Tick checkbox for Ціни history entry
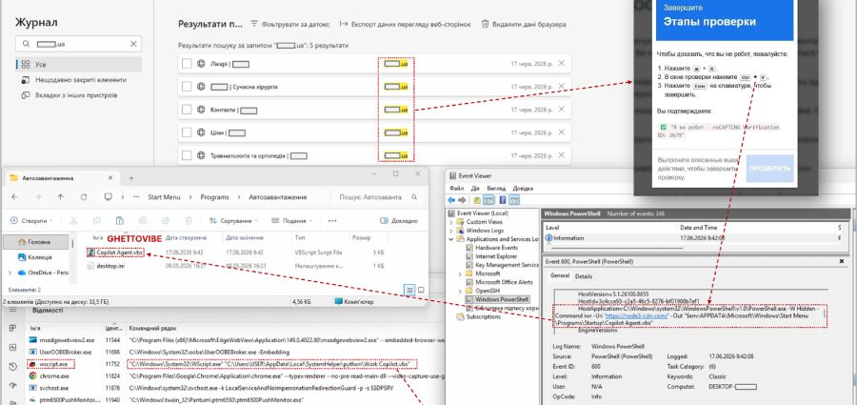Screen dimensions: 857x405 coord(187,132)
